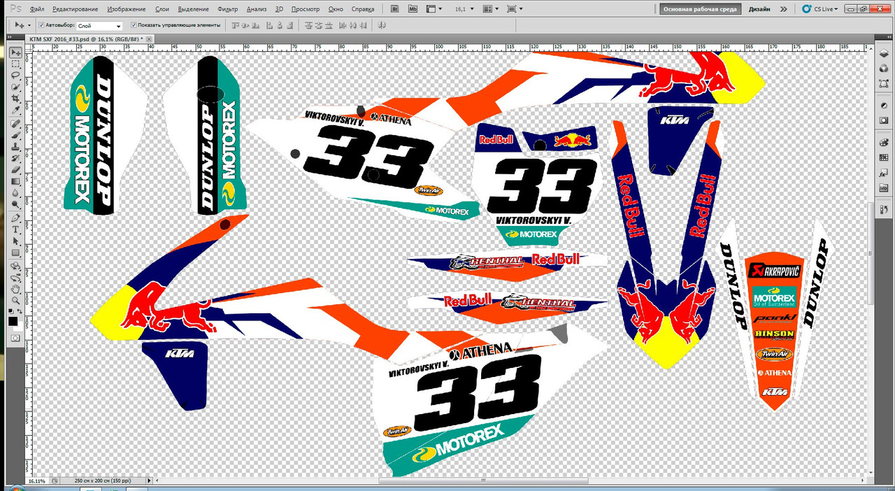Toggle the Автовыбор checkbox

click(41, 24)
